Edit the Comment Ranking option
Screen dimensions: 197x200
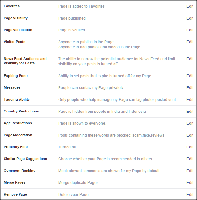[x=190, y=171]
